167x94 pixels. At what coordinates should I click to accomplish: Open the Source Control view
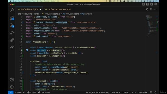[x=12, y=25]
